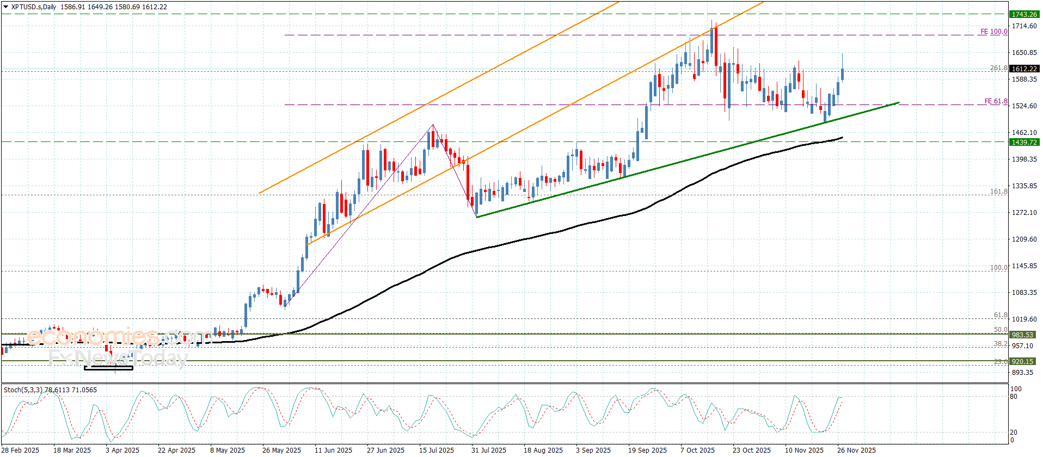
Task: Select the 1743.26 price level tag
Action: click(1024, 15)
